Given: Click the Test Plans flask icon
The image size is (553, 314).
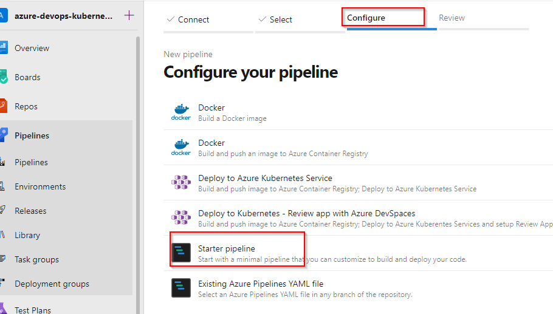Looking at the screenshot, I should click(x=3, y=309).
